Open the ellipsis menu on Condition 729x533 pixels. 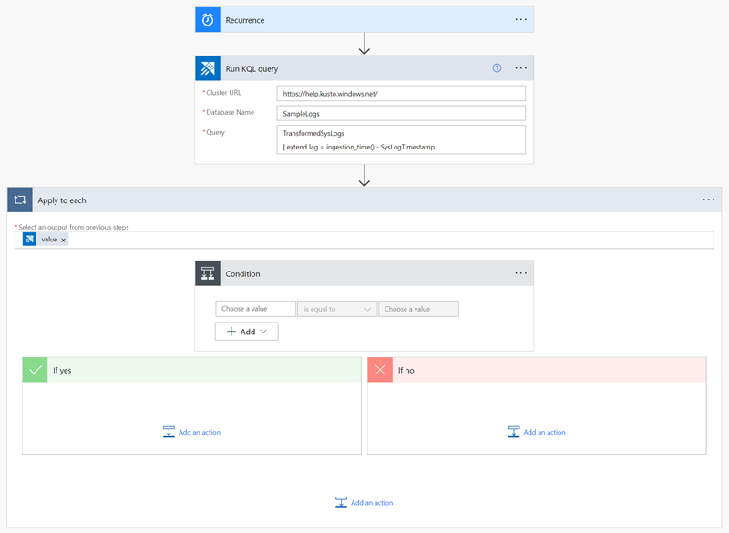522,273
